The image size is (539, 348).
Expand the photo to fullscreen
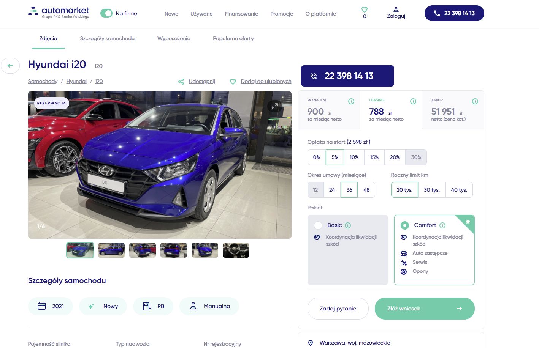(275, 106)
